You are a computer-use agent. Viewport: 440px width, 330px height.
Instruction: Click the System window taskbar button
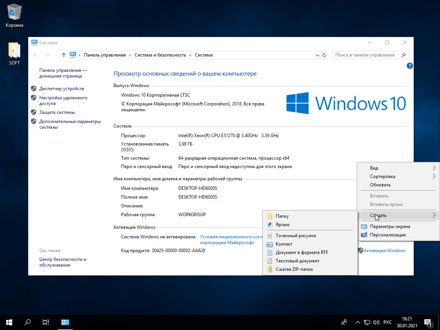point(65,322)
